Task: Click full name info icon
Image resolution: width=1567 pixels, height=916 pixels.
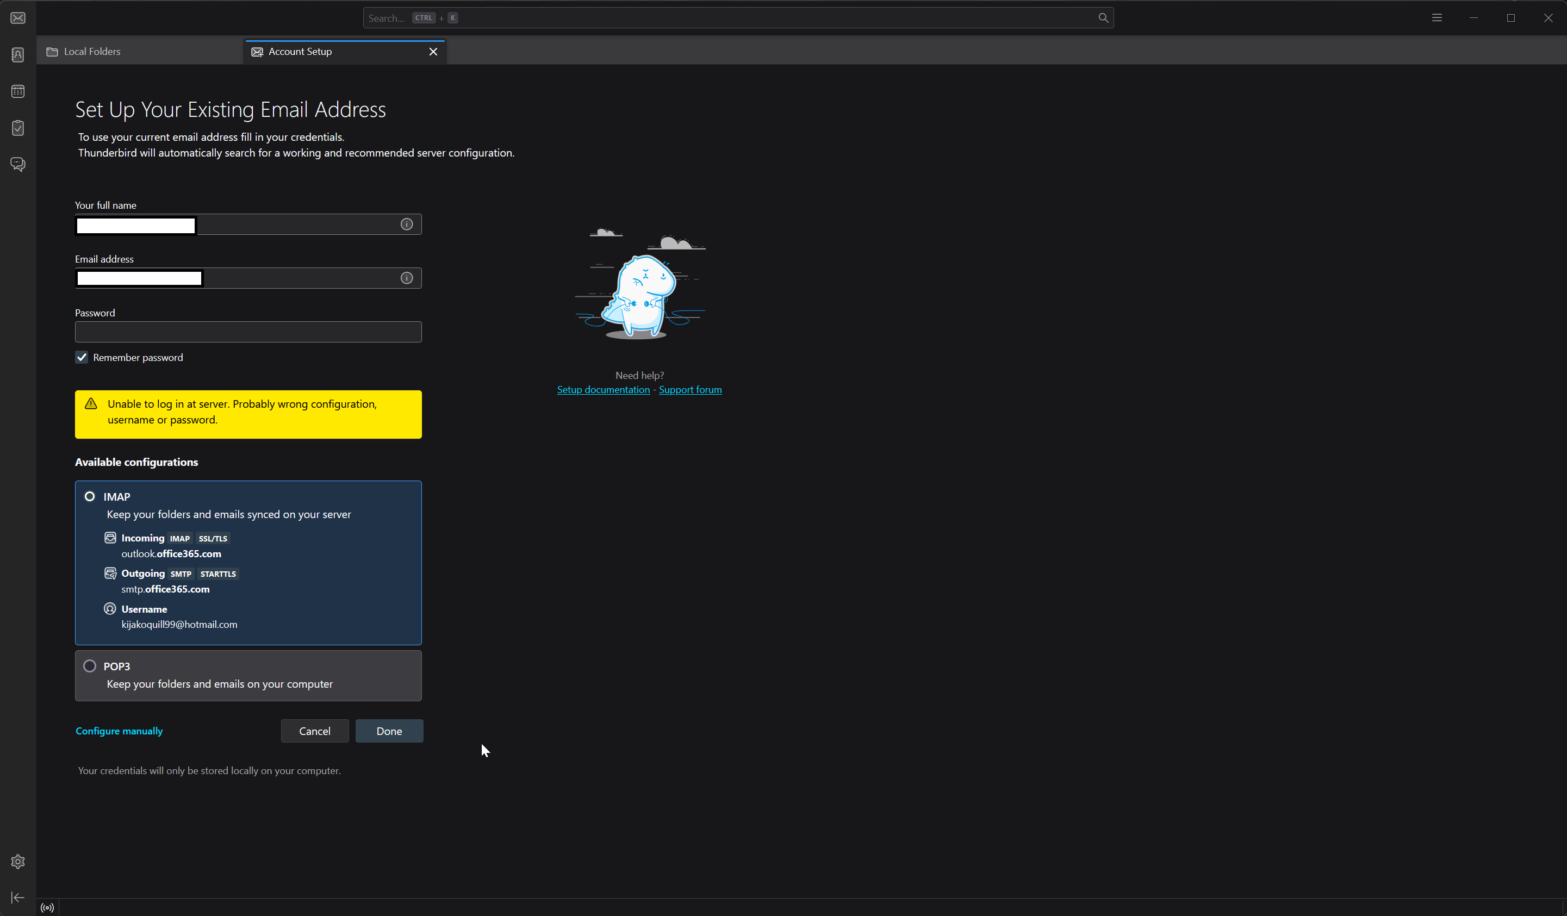Action: tap(407, 225)
